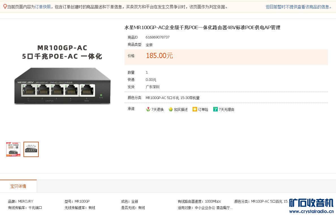Viewport: 336px width, 215px height.
Task: Click the green 7天无理由 icon
Action: click(x=215, y=109)
